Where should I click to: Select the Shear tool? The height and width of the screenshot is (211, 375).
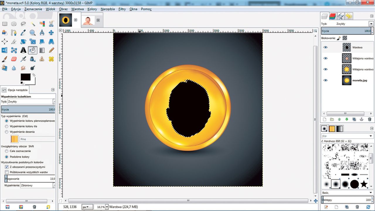[x=42, y=41]
